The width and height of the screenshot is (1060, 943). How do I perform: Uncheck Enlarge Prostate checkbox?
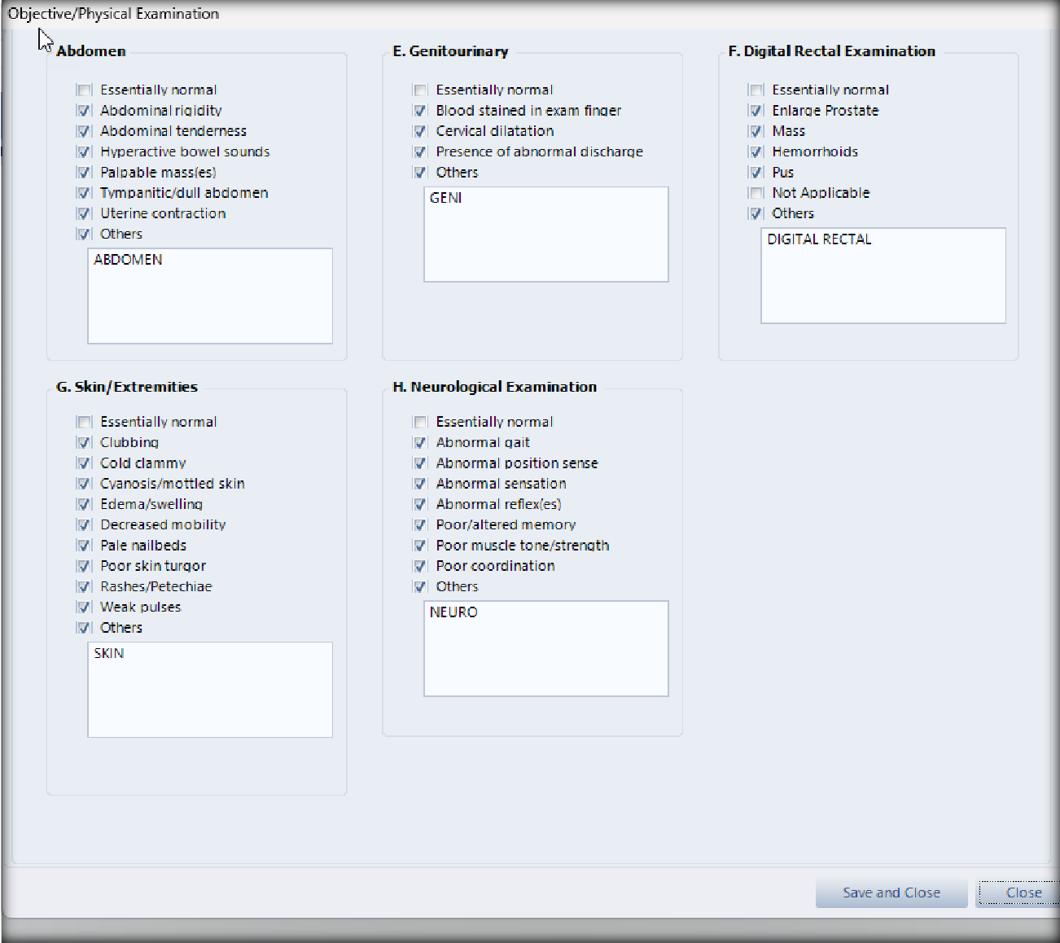pyautogui.click(x=756, y=111)
